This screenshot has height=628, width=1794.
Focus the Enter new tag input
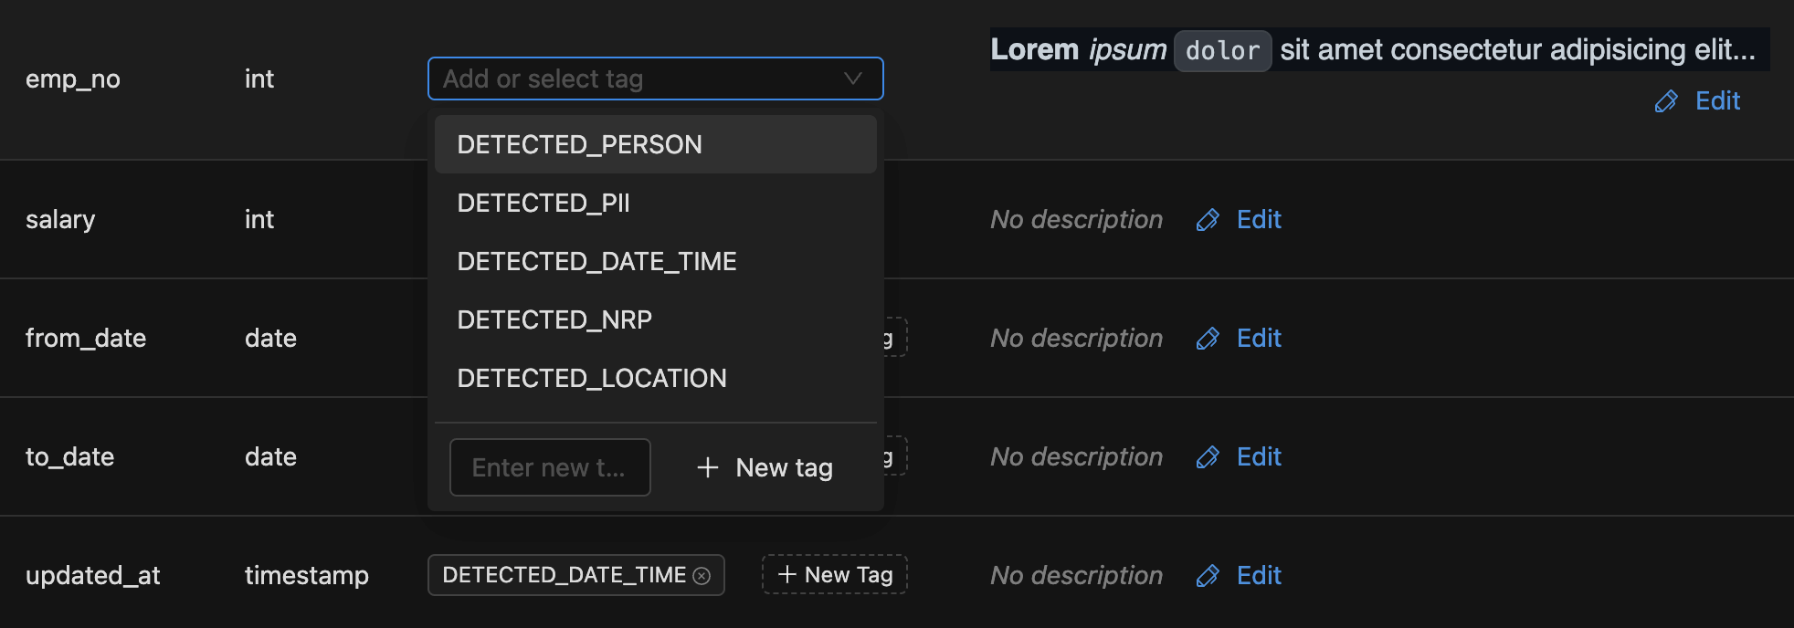pos(550,467)
